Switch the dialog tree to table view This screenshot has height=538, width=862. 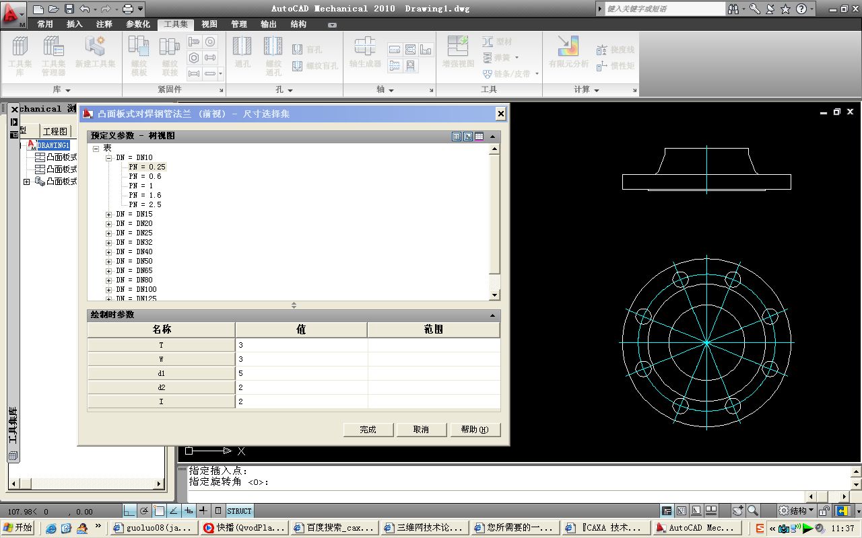pyautogui.click(x=479, y=137)
